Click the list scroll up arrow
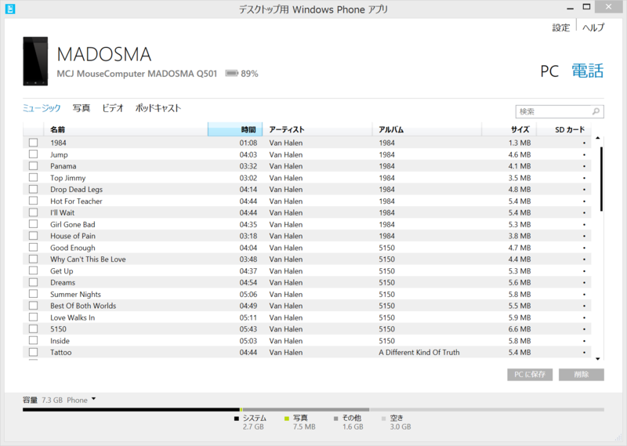Image resolution: width=627 pixels, height=446 pixels. click(598, 138)
